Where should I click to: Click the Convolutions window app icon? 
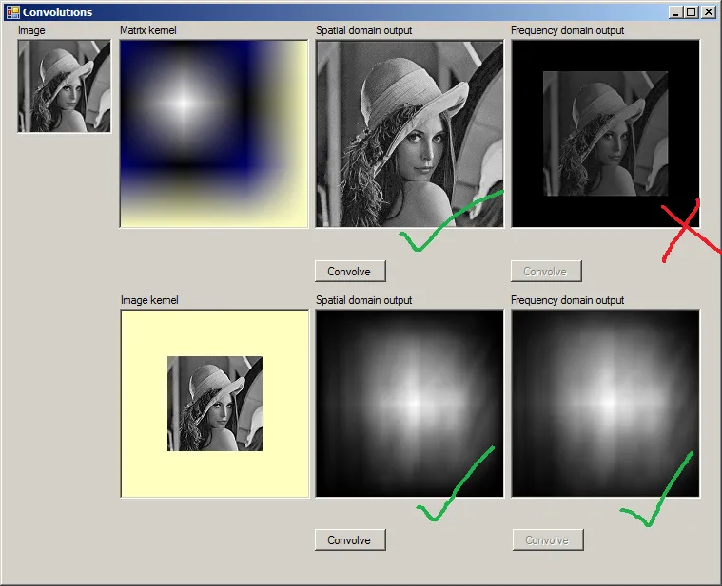coord(13,12)
